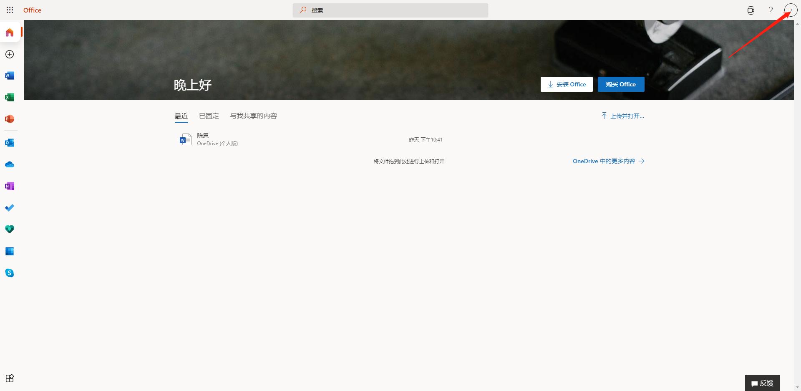
Task: Open the 与我共享的内容 tab
Action: (254, 116)
